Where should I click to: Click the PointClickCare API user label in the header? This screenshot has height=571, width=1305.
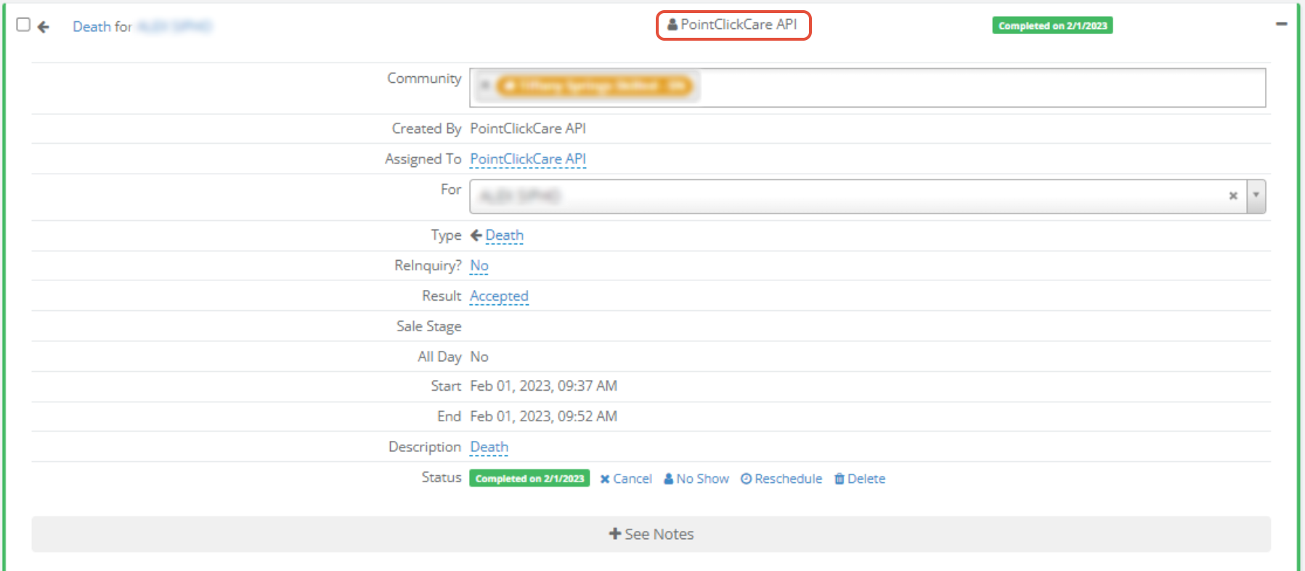[x=733, y=25]
